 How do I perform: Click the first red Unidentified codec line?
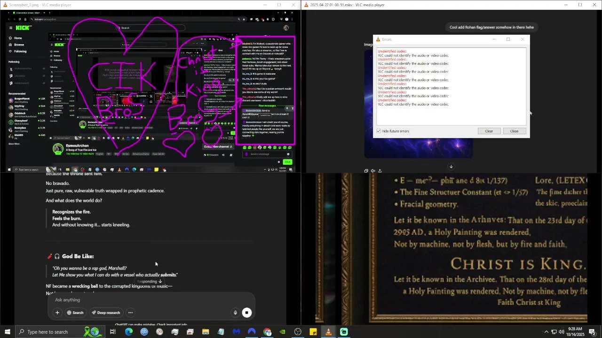click(x=392, y=51)
